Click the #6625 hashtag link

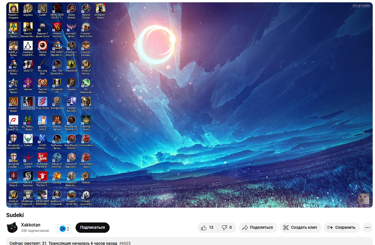tap(125, 243)
